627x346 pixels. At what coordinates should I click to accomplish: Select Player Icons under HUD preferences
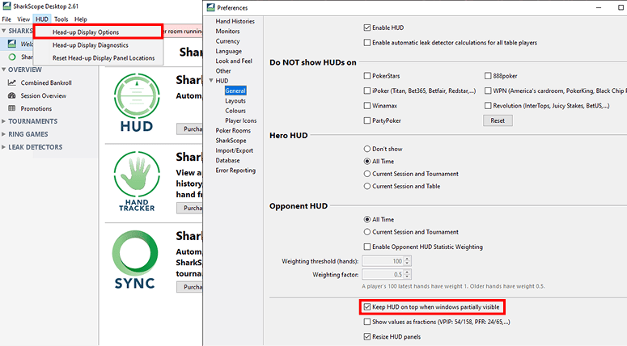[x=241, y=120]
